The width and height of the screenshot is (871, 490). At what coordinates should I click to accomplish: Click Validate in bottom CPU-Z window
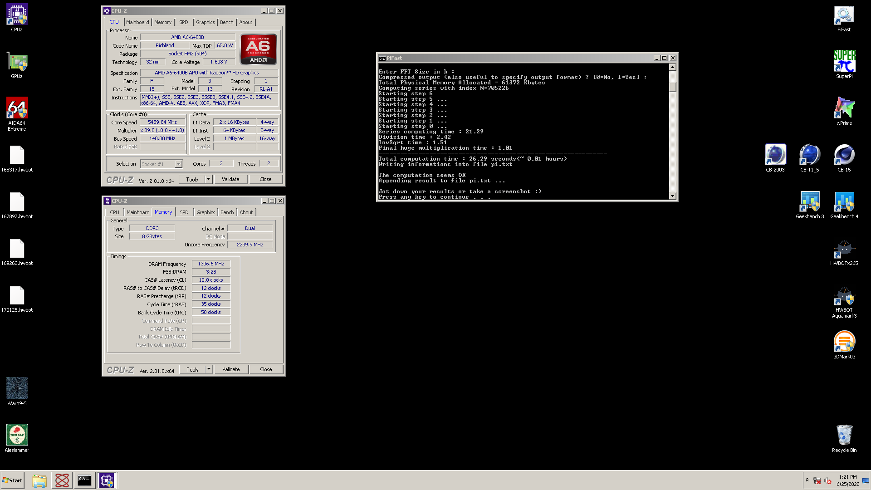[231, 369]
